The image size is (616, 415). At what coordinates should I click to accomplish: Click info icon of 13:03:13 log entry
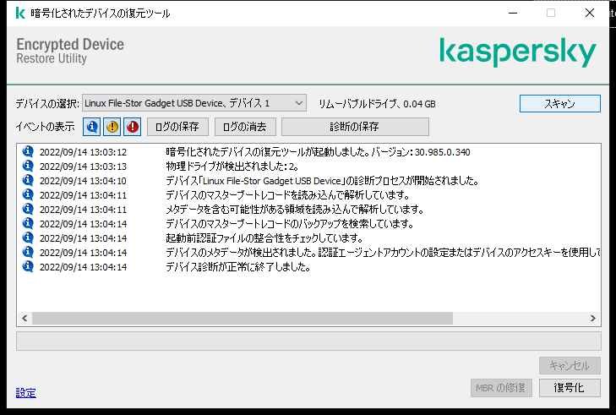click(28, 166)
